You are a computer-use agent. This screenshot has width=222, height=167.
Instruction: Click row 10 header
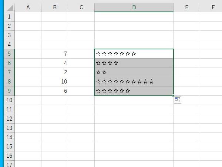[x=9, y=100]
